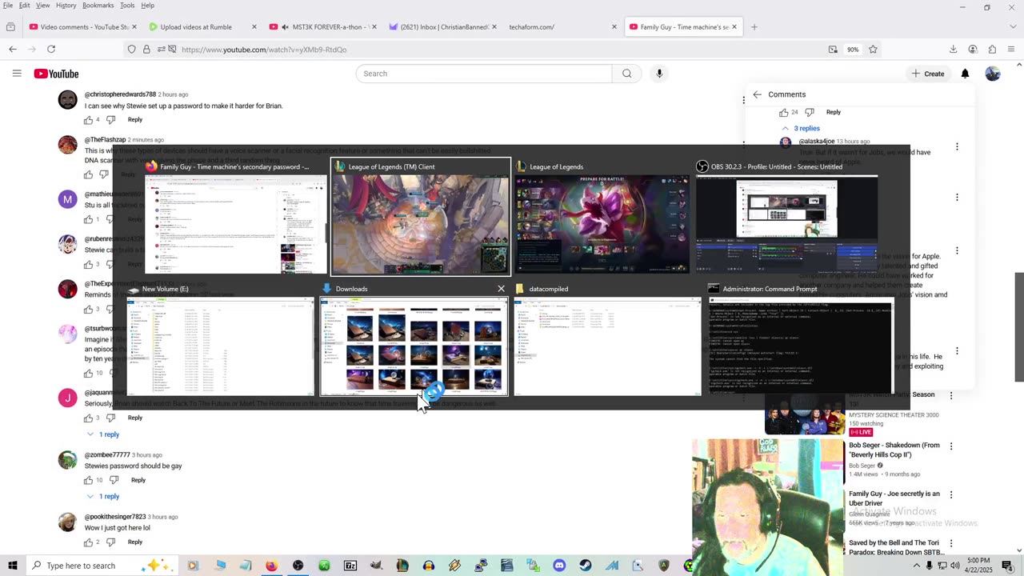Close the Downloads window in task switcher
The width and height of the screenshot is (1024, 576).
(x=502, y=289)
